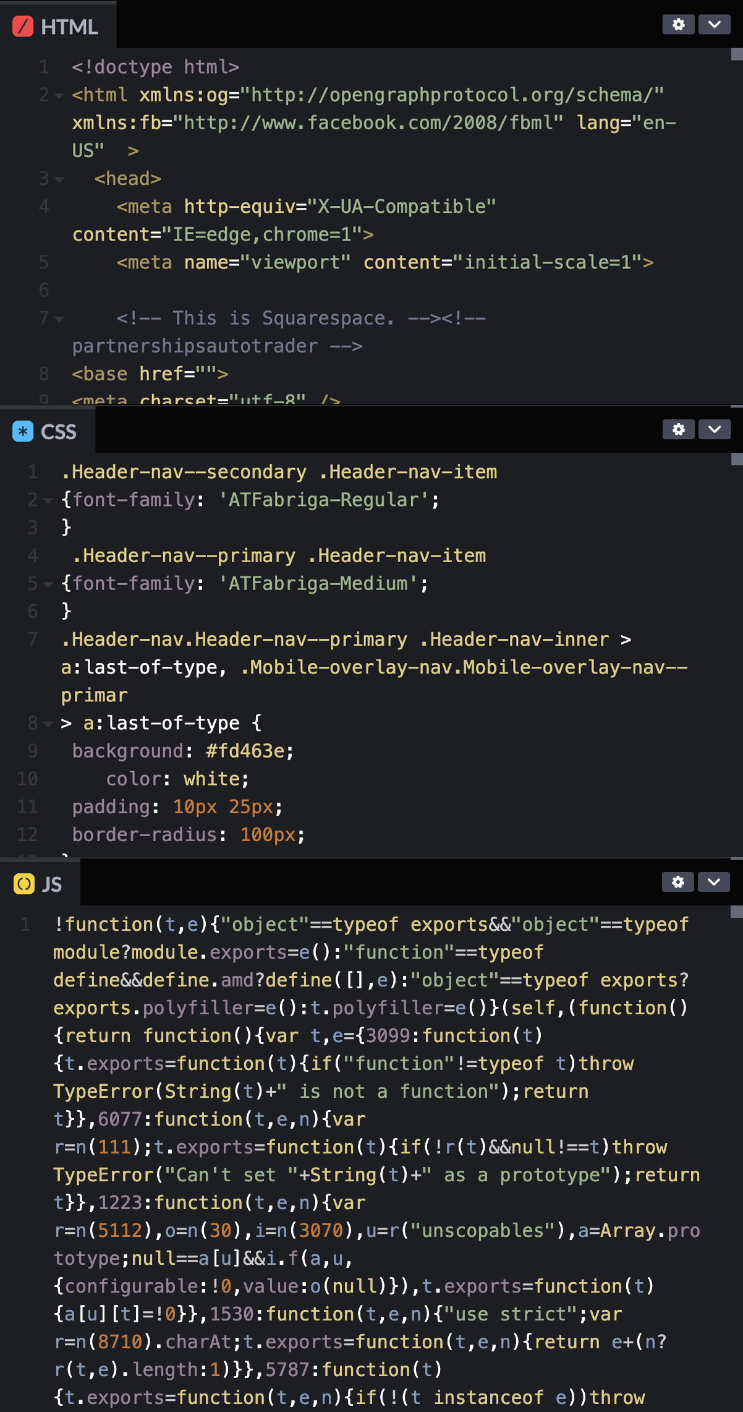Screen dimensions: 743x1412
Task: Collapse CSS line 2 fold arrow
Action: [48, 501]
